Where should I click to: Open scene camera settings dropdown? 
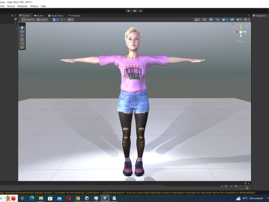239,20
